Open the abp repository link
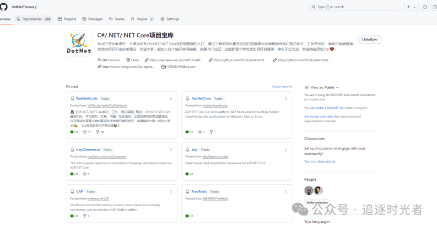This screenshot has height=235, width=437. [194, 150]
